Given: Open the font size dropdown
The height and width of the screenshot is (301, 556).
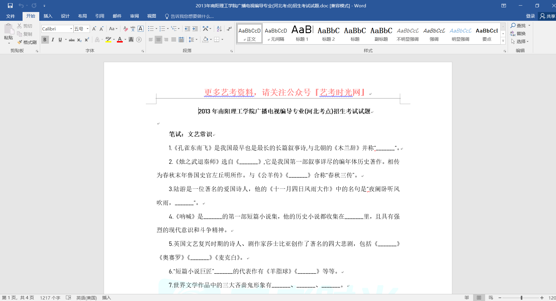Looking at the screenshot, I should tap(87, 29).
